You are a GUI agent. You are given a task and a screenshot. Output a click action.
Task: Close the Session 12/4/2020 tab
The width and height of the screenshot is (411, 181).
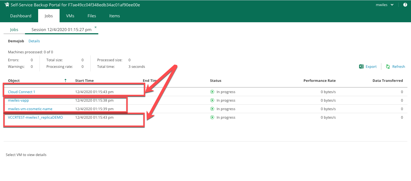coord(96,27)
